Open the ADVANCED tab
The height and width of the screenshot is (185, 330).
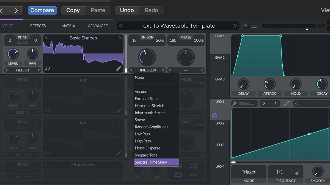pyautogui.click(x=98, y=26)
